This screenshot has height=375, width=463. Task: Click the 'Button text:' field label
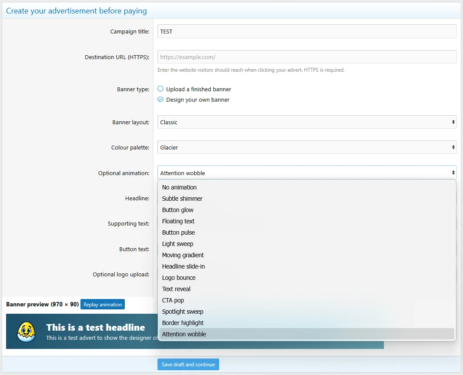coord(134,249)
